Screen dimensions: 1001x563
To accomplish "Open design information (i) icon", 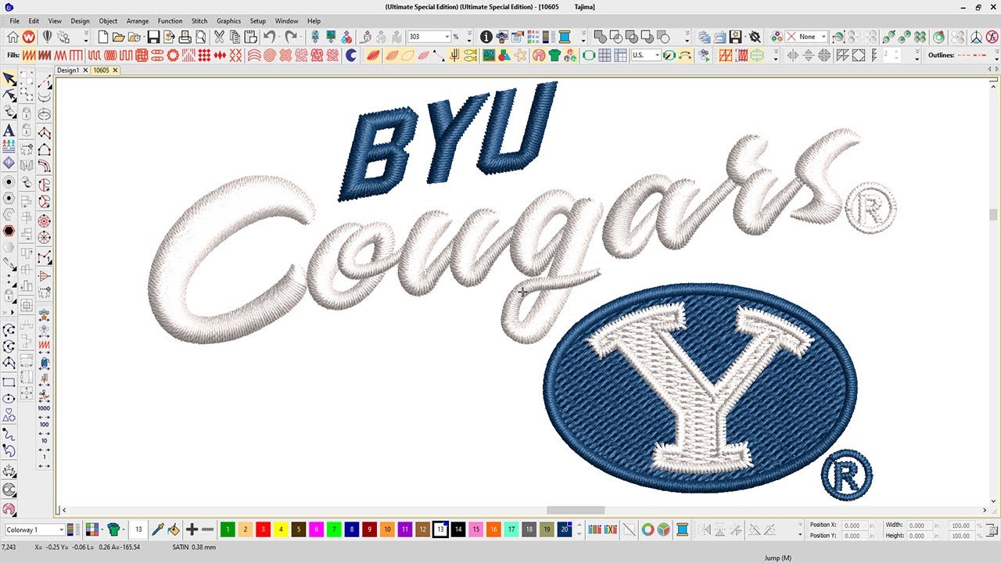I will [486, 37].
